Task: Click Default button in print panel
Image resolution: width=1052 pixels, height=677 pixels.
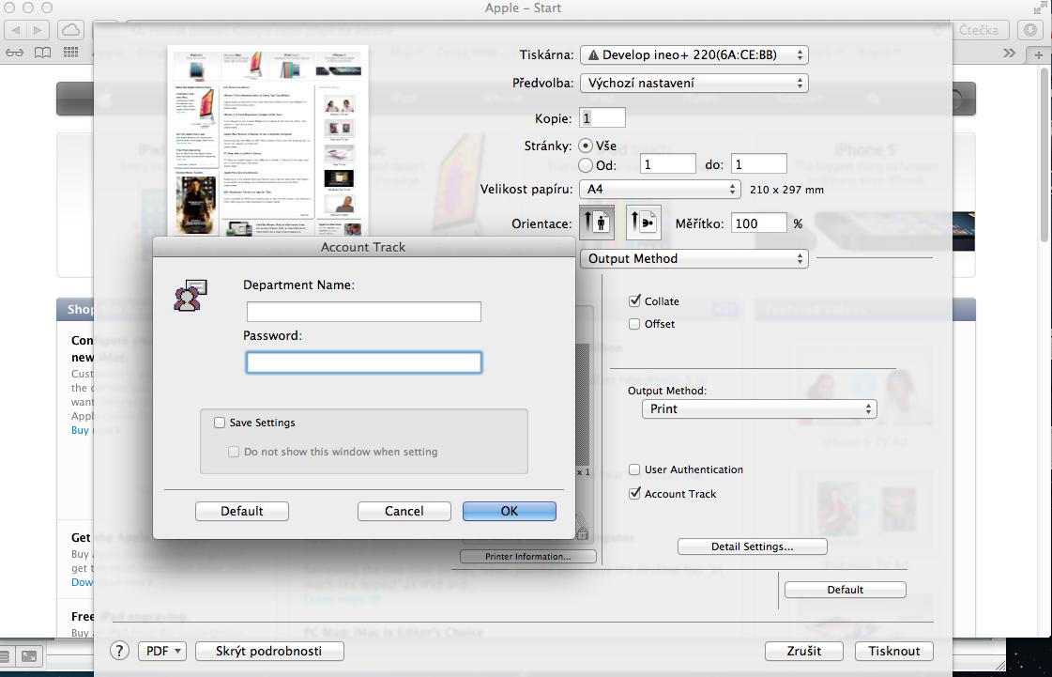Action: click(x=845, y=590)
